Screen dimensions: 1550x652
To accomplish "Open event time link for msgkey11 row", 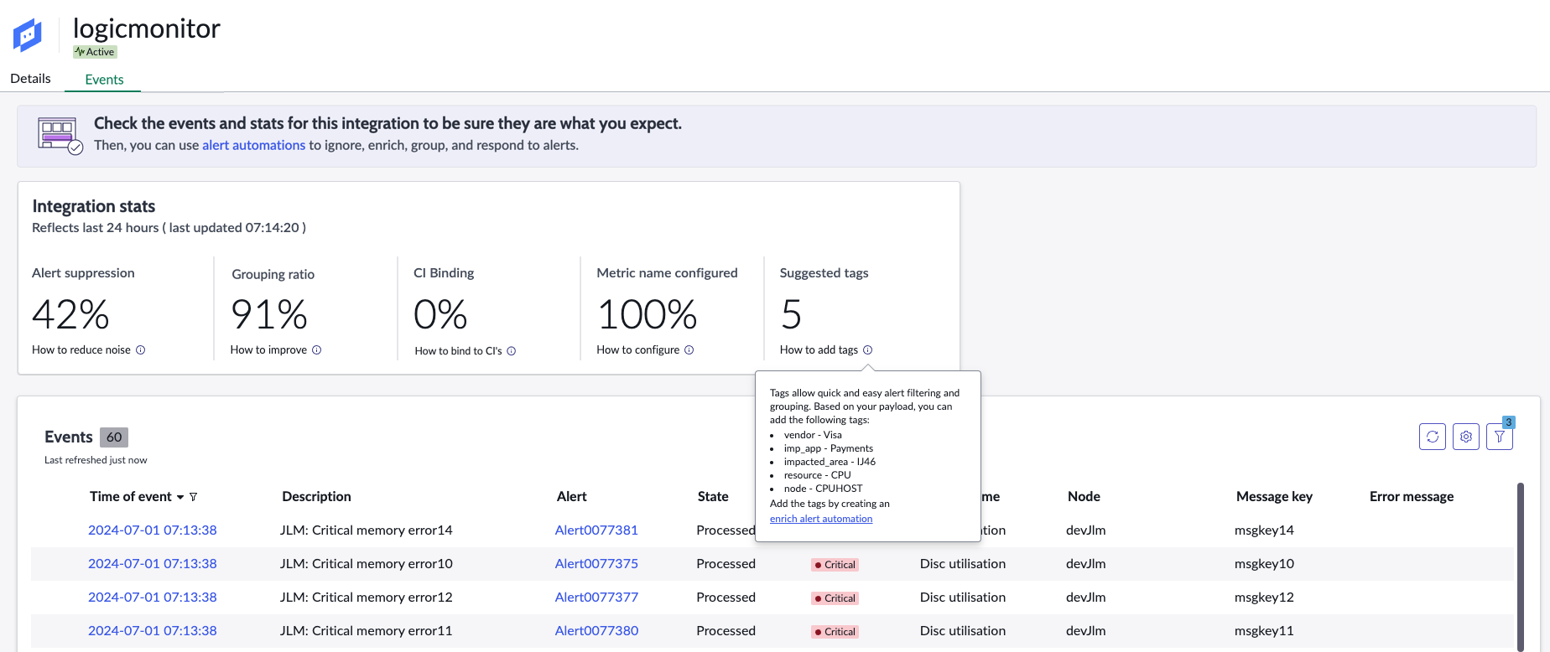I will click(153, 631).
